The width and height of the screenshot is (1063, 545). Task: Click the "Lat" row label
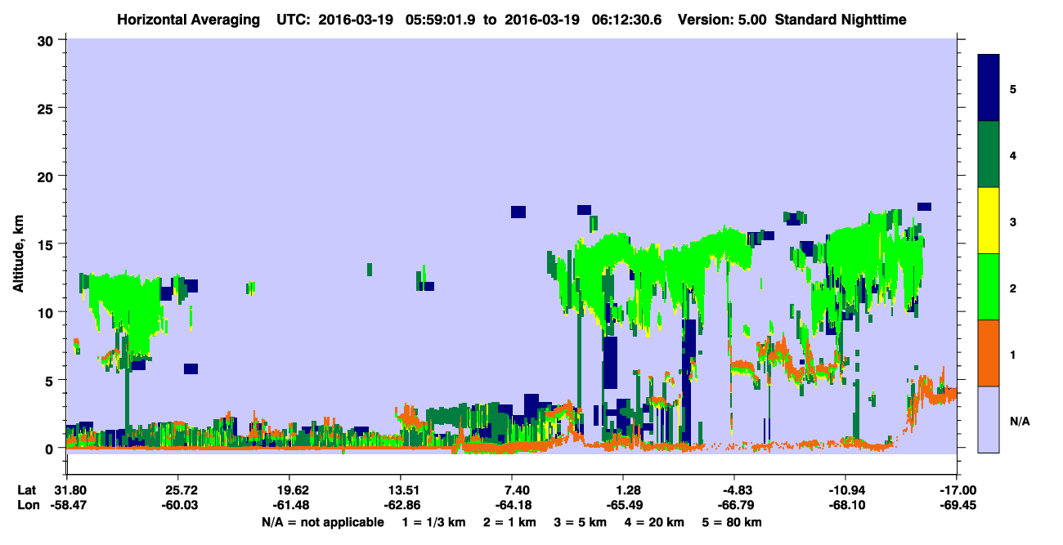(x=26, y=490)
